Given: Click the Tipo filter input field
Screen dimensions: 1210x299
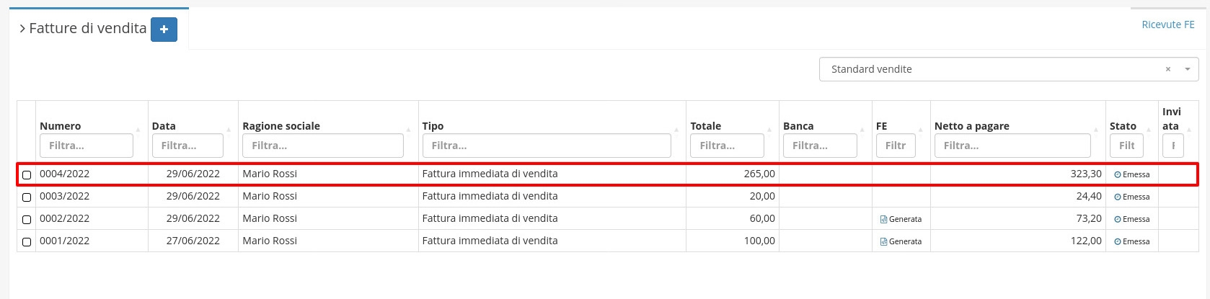Looking at the screenshot, I should pos(547,146).
